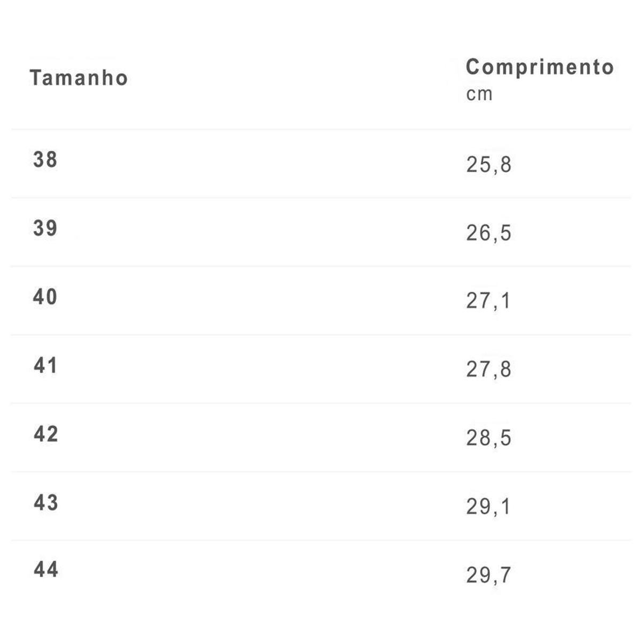This screenshot has width=642, height=642.
Task: Pick size 41 in the Tamanho column
Action: 45,366
